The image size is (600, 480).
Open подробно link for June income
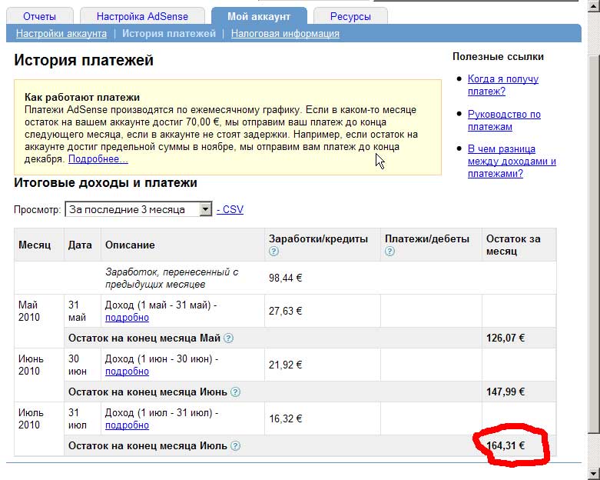point(127,371)
